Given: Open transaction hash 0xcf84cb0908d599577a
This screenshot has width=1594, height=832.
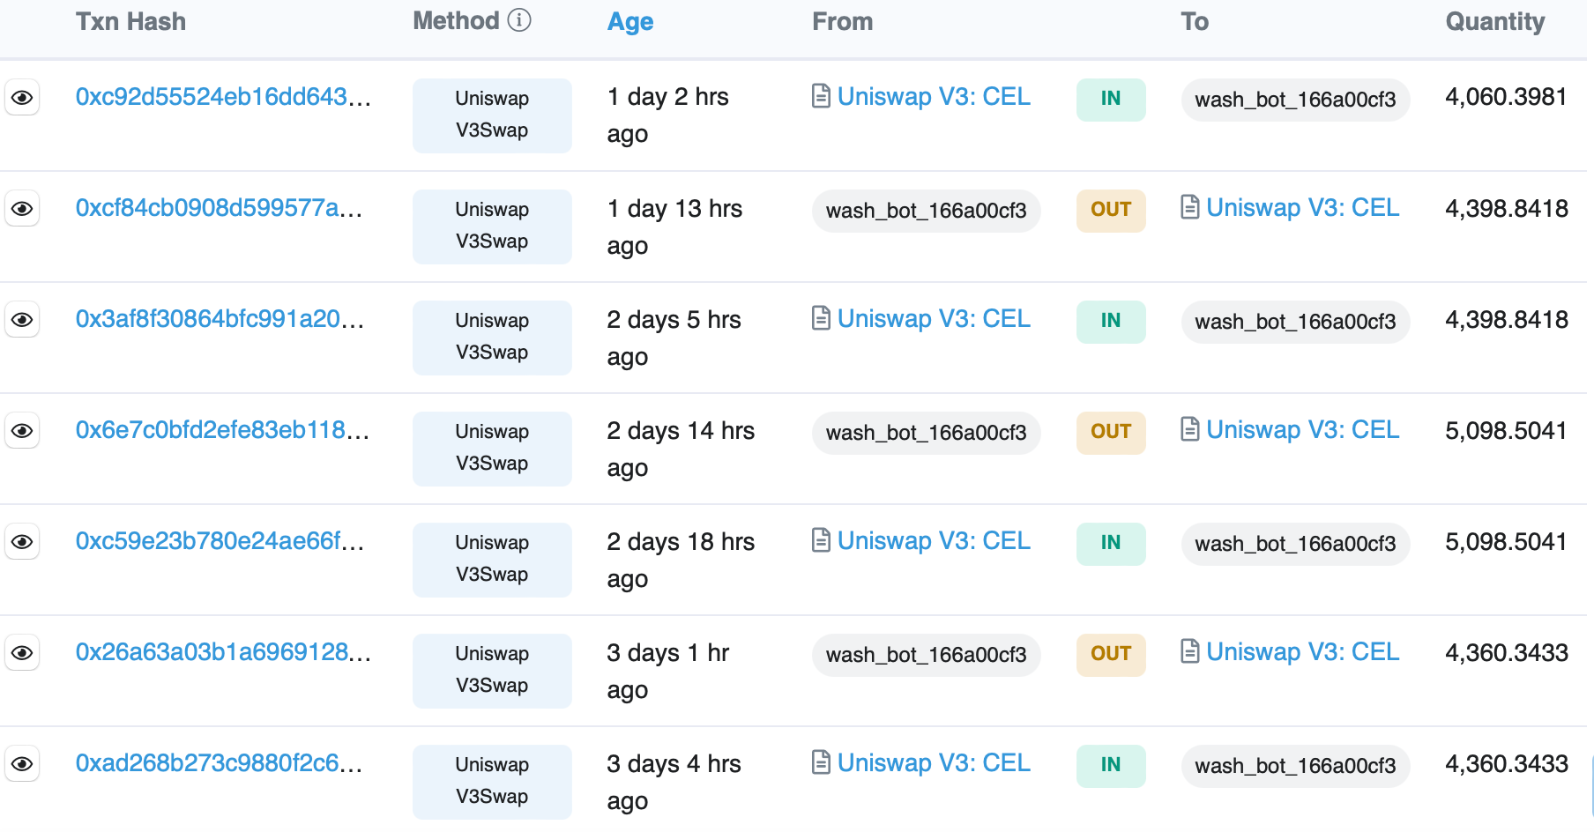Looking at the screenshot, I should tap(220, 208).
